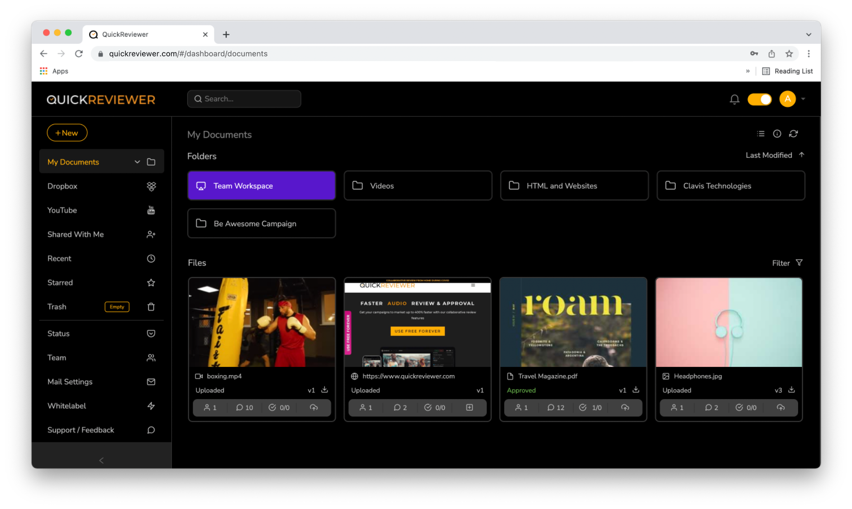Open Mail Settings
The width and height of the screenshot is (852, 509).
coord(101,382)
